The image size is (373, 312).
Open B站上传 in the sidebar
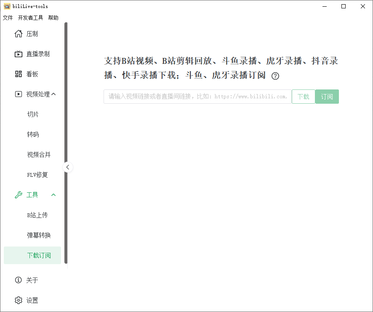point(32,215)
